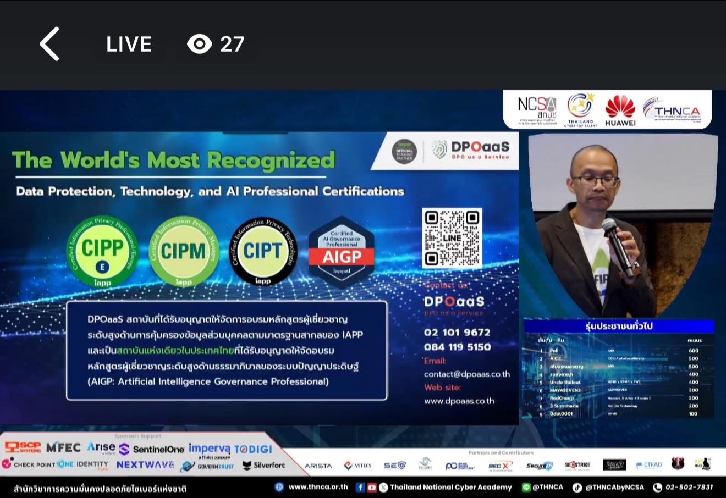726x498 pixels.
Task: Click the 0dot0001 team row on scoreboard
Action: pos(619,413)
